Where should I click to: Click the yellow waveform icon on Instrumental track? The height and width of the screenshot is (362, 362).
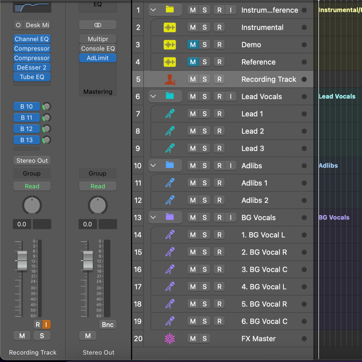[x=170, y=27]
